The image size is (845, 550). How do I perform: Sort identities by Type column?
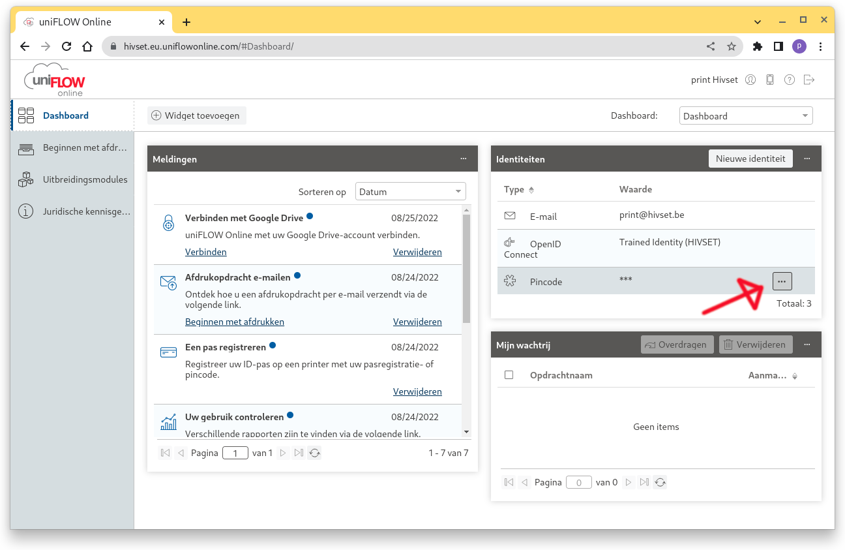click(x=519, y=189)
